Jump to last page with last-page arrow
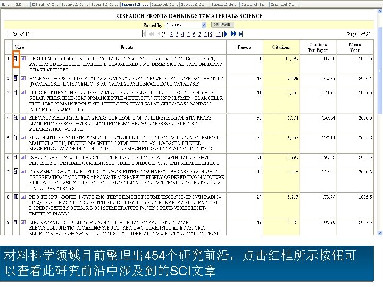This screenshot has height=287, width=383. (x=241, y=34)
